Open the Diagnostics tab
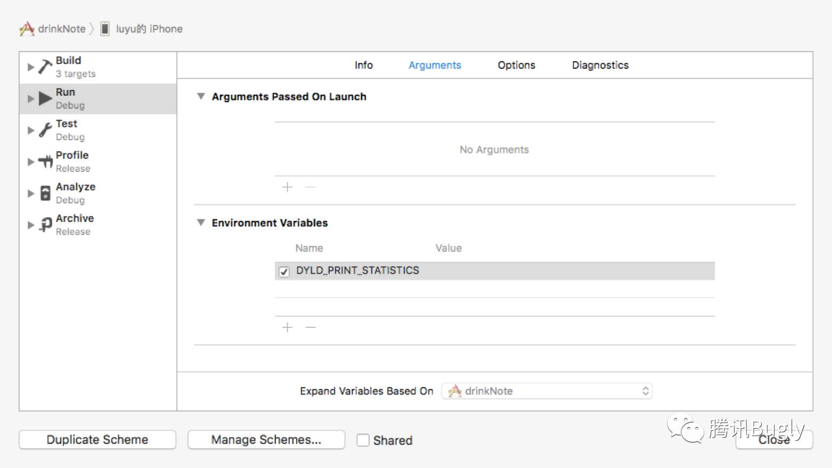Viewport: 832px width, 468px height. 600,65
